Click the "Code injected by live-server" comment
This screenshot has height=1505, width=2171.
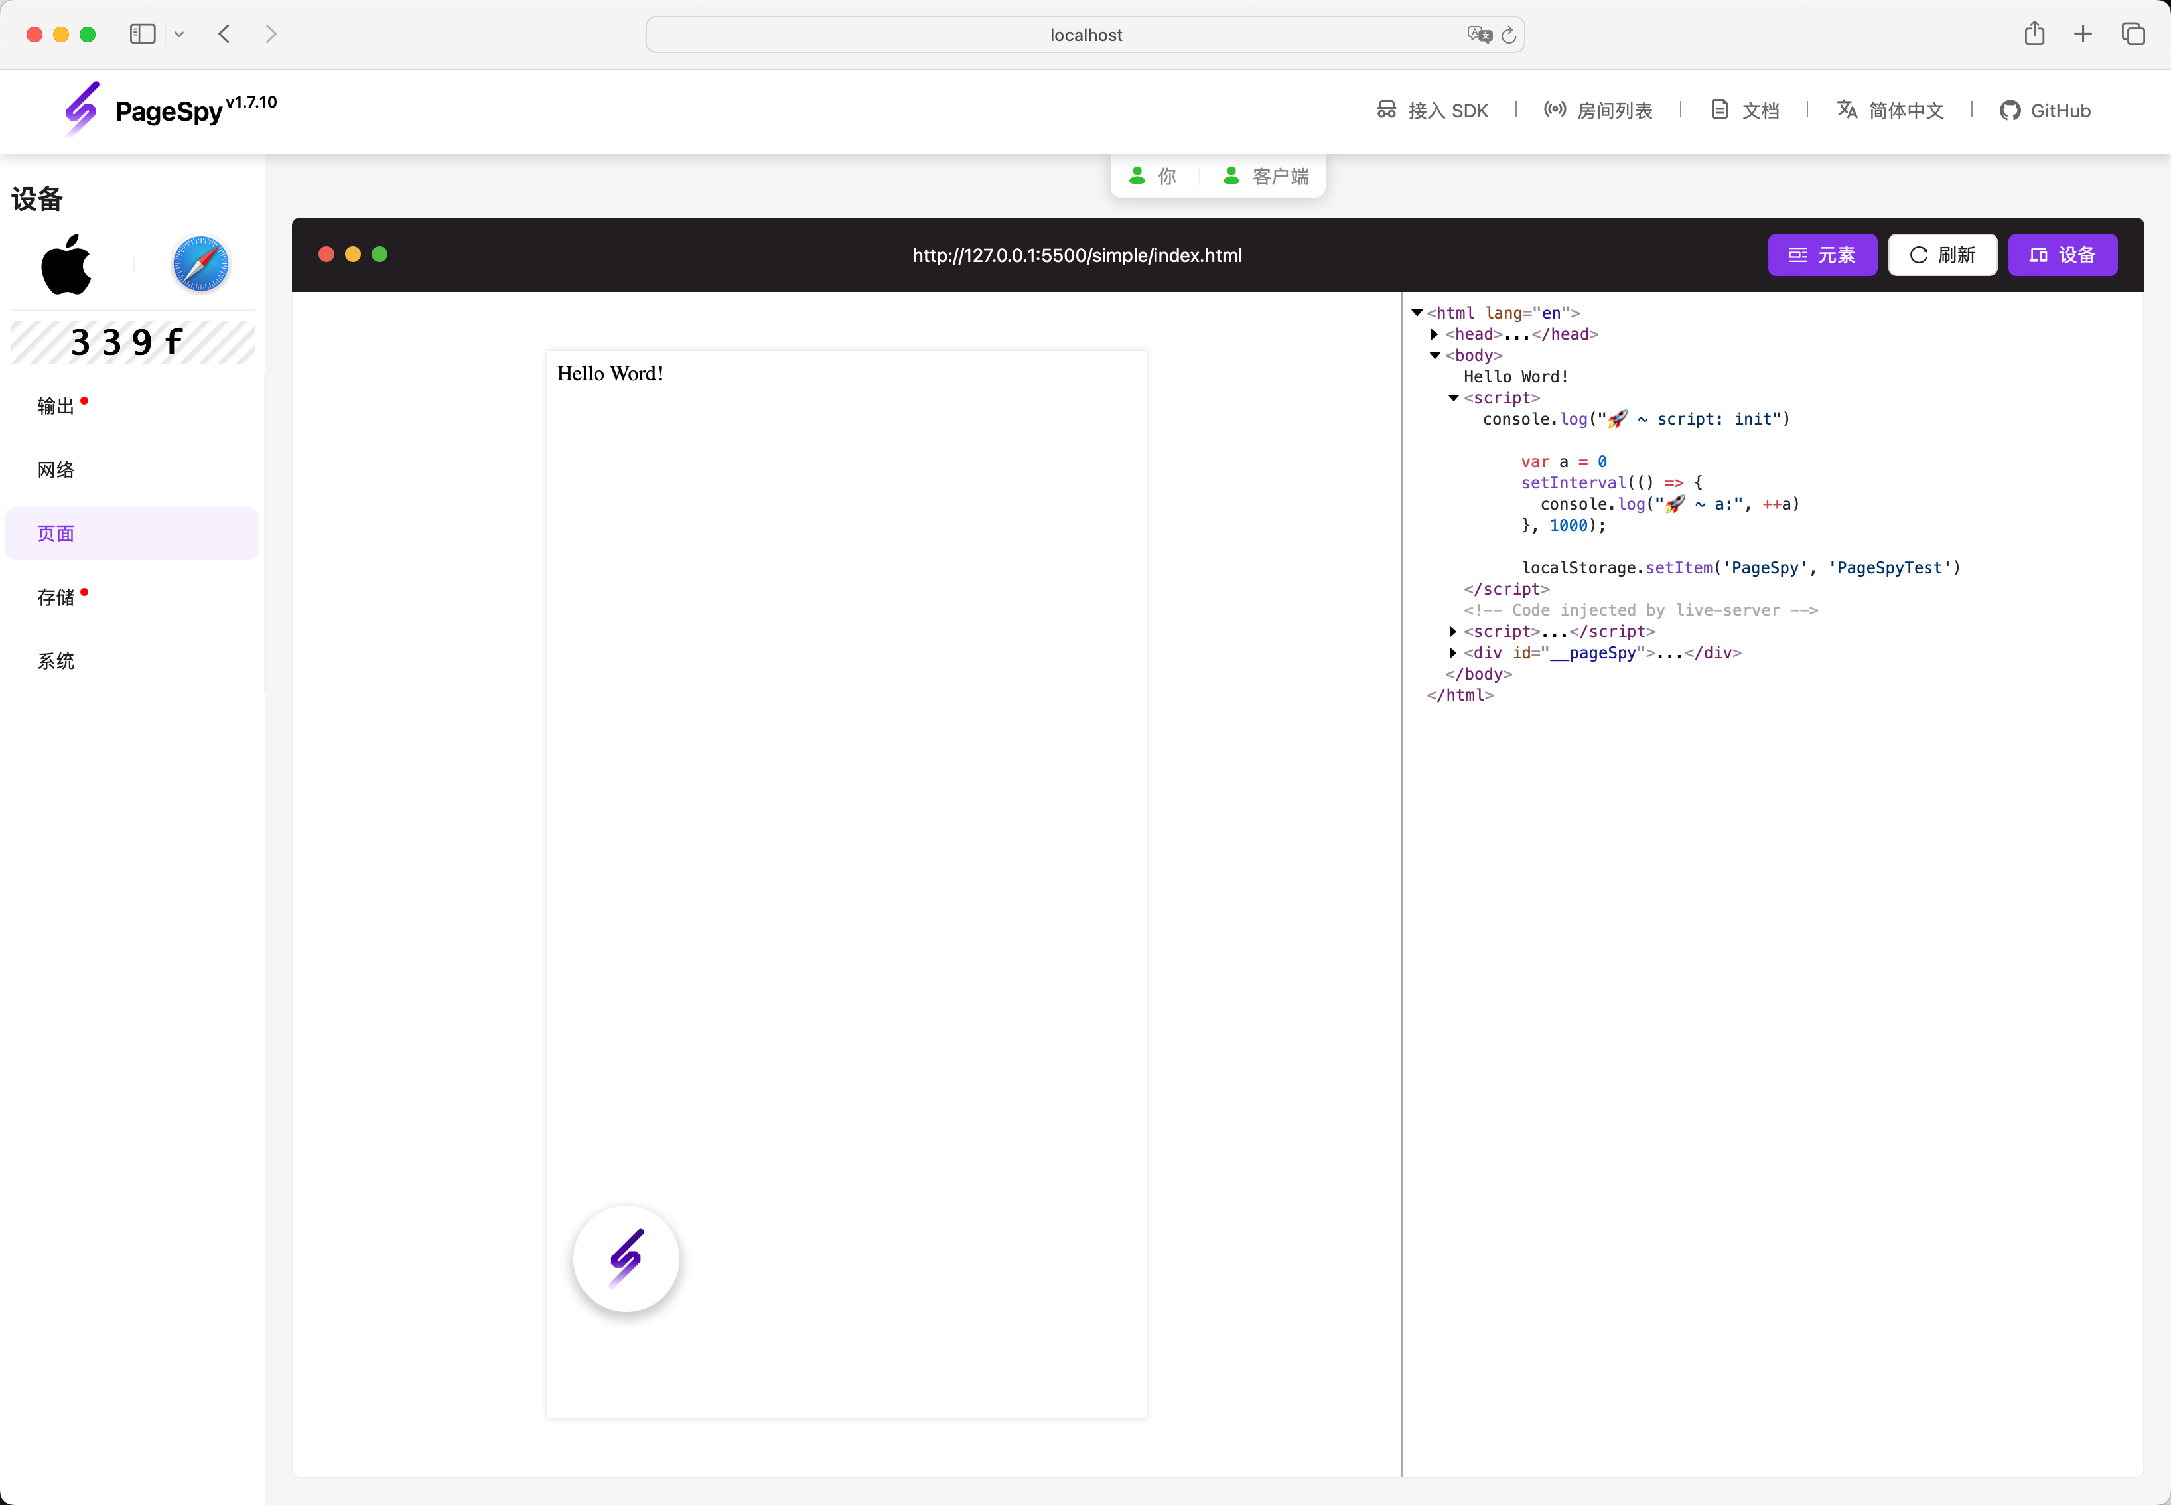click(1642, 610)
